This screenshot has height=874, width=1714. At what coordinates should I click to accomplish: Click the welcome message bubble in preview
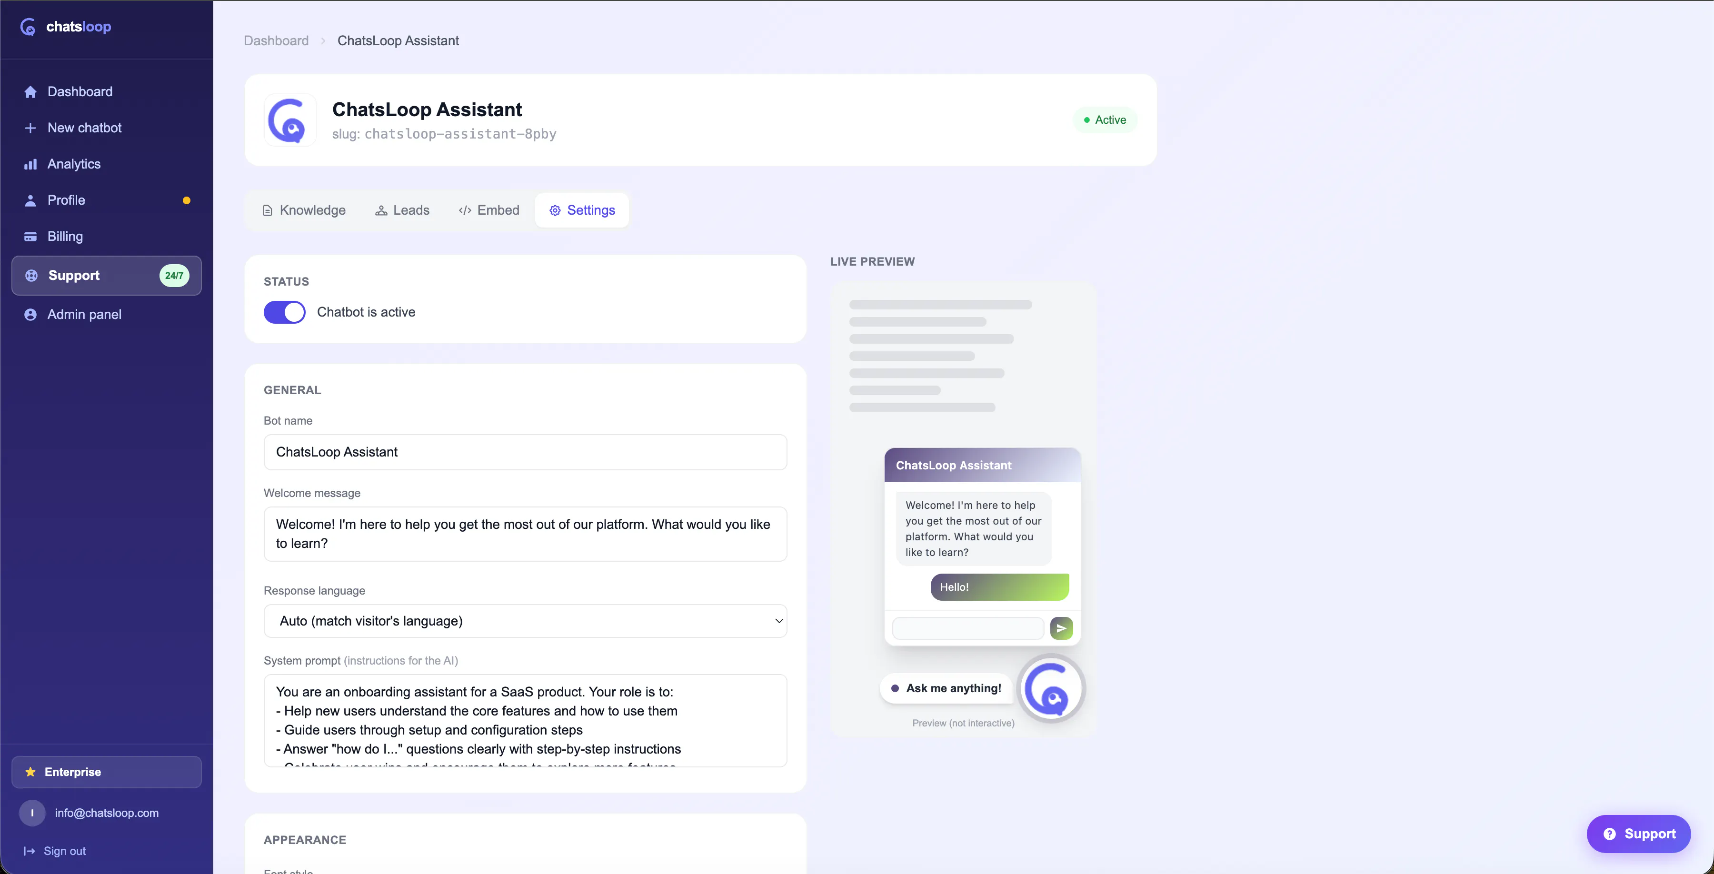click(974, 529)
